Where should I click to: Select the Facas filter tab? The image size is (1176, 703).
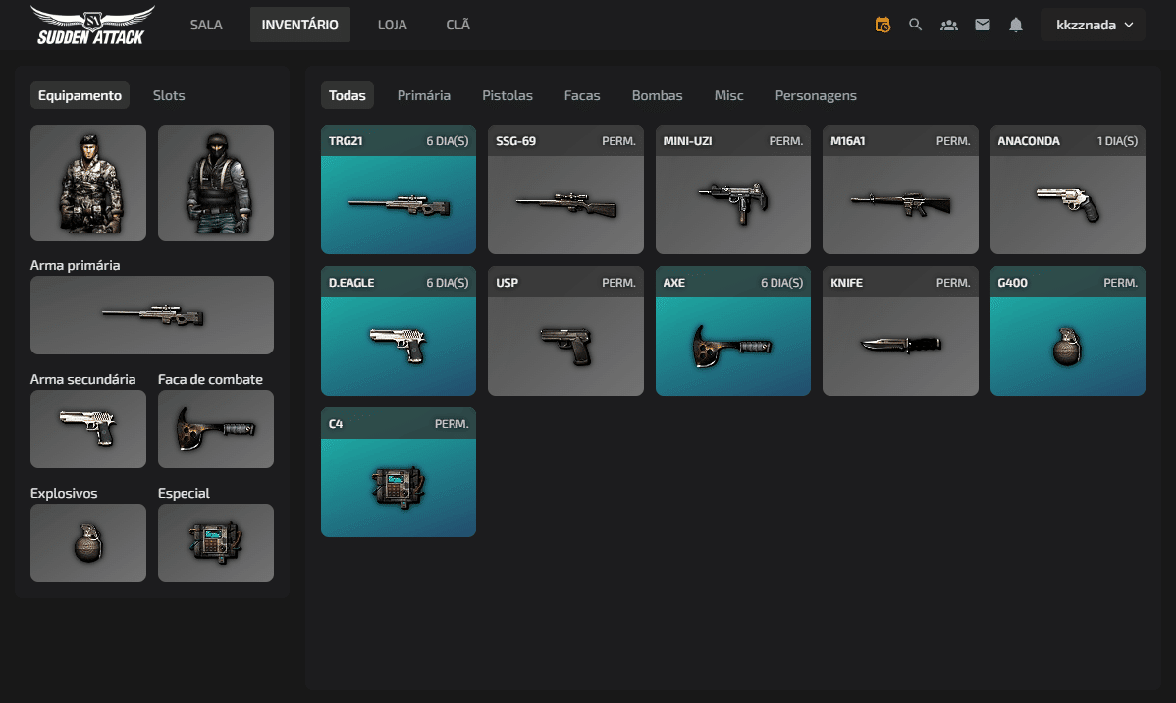point(582,95)
